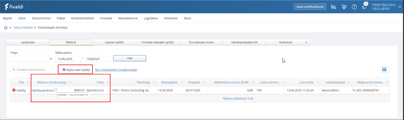Sort by Toimittaja column header

tap(143, 82)
